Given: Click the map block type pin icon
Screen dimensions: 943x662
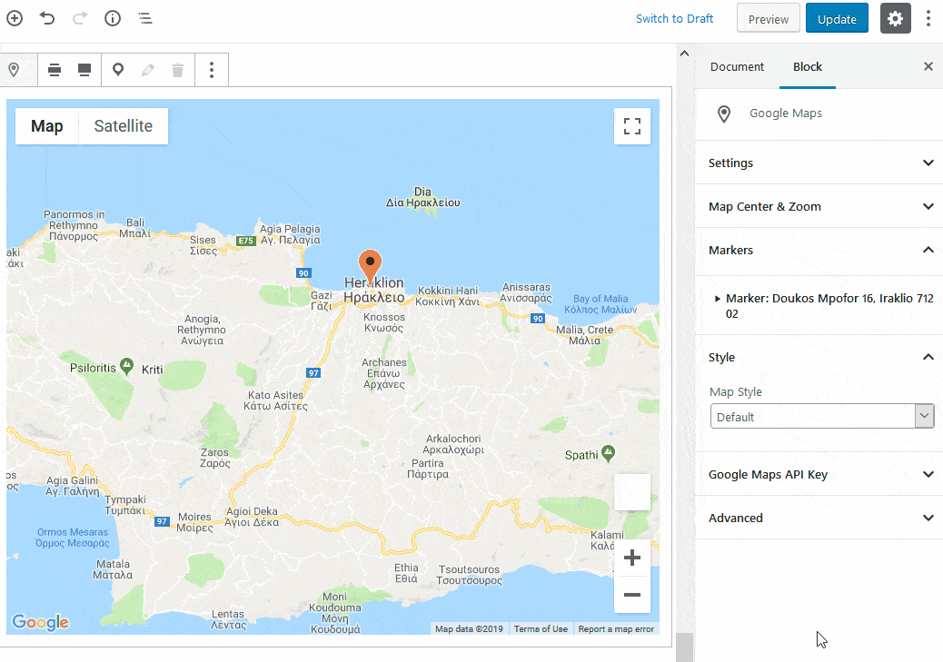Looking at the screenshot, I should click(x=14, y=70).
